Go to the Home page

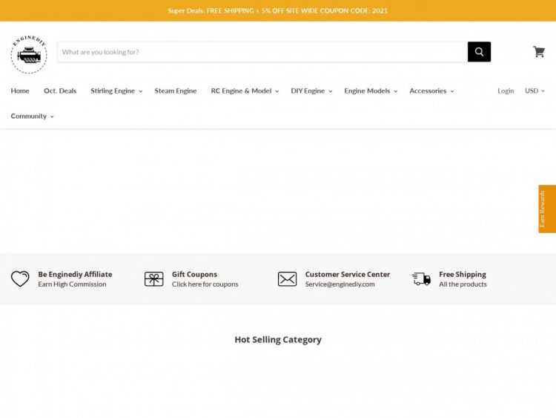point(20,91)
